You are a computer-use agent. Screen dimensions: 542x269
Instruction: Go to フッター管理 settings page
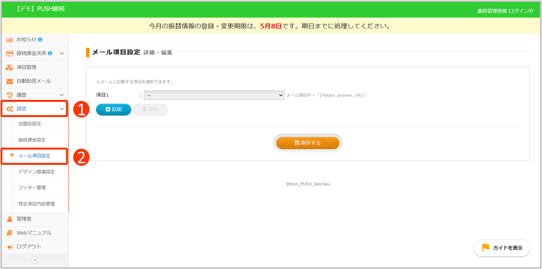[x=32, y=188]
